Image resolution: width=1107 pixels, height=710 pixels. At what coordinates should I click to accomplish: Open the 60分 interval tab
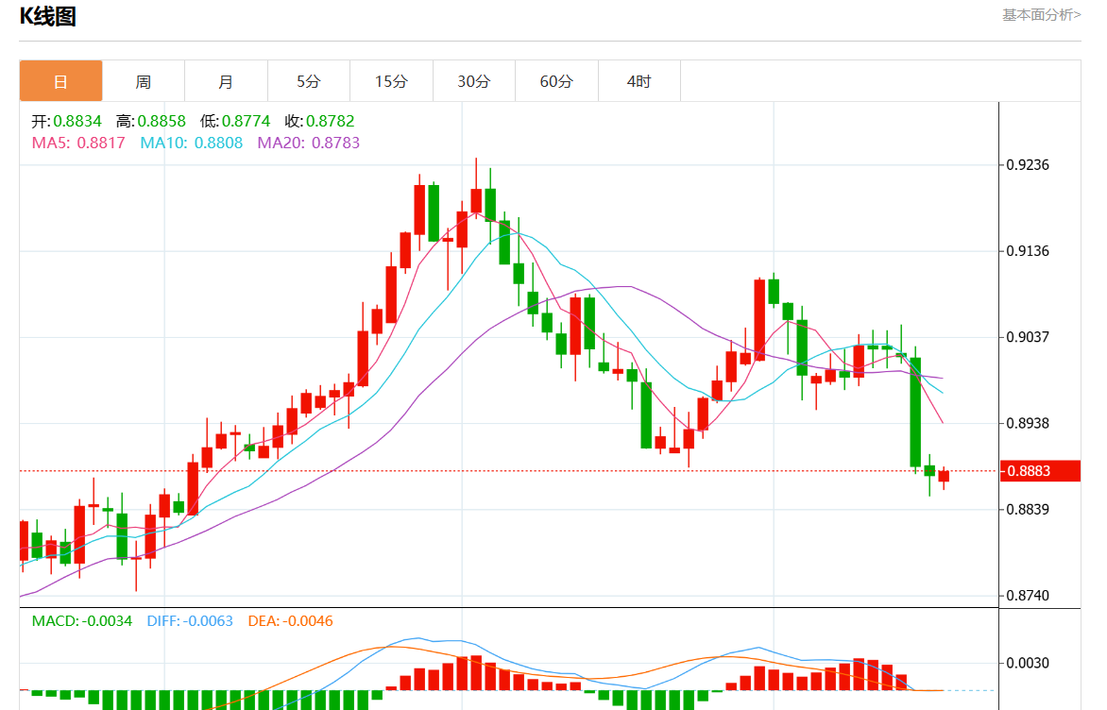pos(556,81)
